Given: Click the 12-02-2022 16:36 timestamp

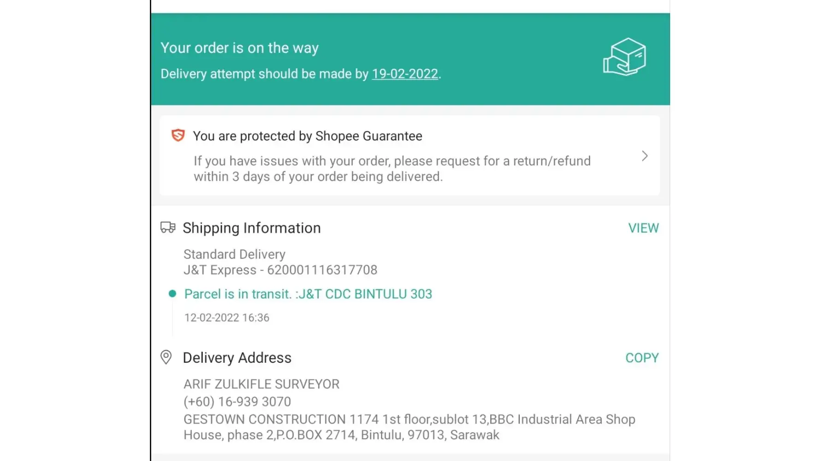Looking at the screenshot, I should pos(226,318).
